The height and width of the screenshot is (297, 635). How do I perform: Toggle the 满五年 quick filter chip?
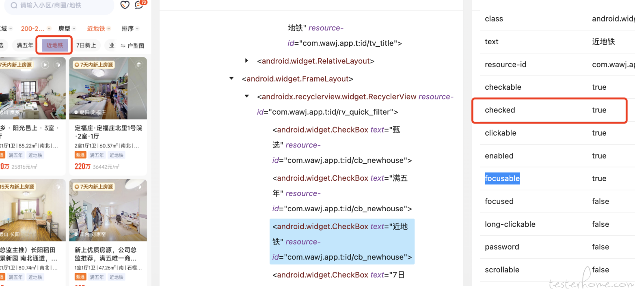pyautogui.click(x=25, y=45)
